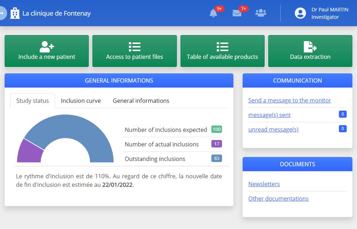This screenshot has width=357, height=229.
Task: Select the General informations tab
Action: click(x=141, y=101)
